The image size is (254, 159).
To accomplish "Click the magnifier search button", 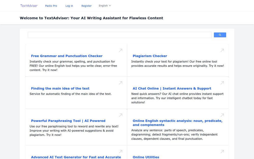I will click(220, 35).
